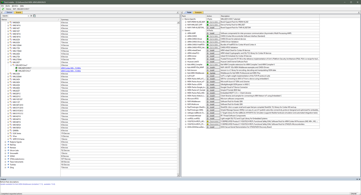Install the ARM::AMP pack
Image resolution: width=361 pixels, height=195 pixels.
point(213,33)
